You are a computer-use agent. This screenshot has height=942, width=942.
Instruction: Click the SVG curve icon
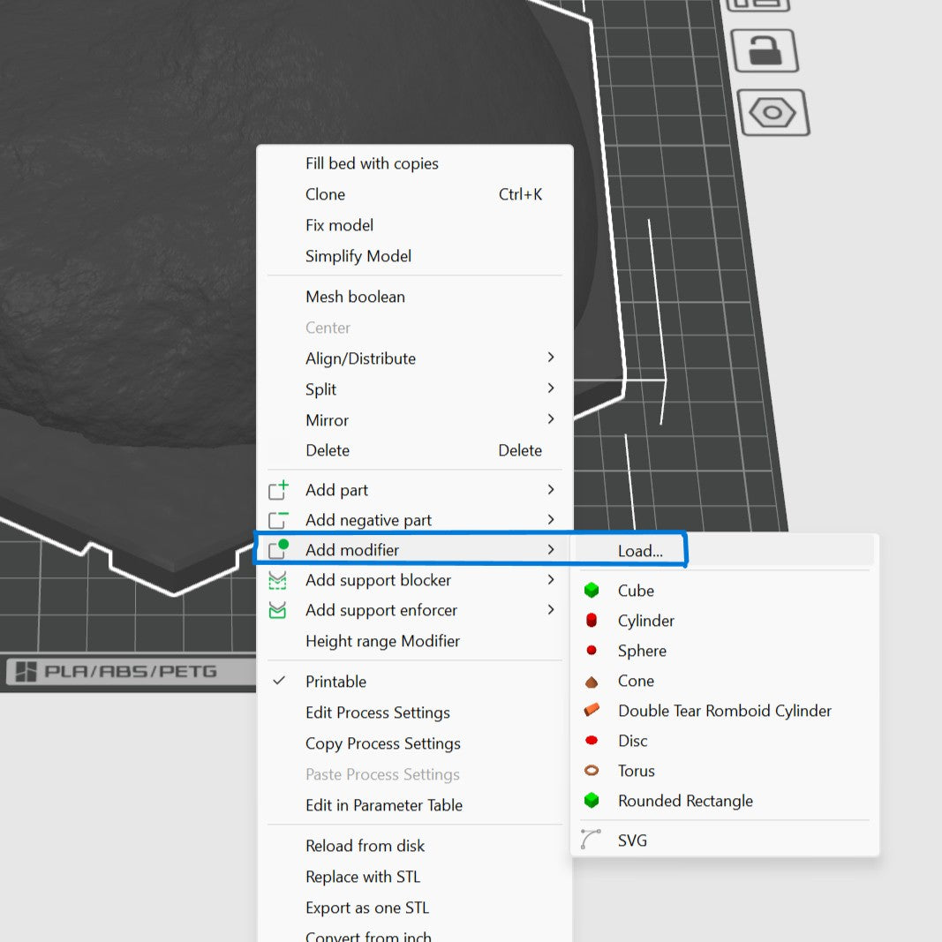[591, 840]
